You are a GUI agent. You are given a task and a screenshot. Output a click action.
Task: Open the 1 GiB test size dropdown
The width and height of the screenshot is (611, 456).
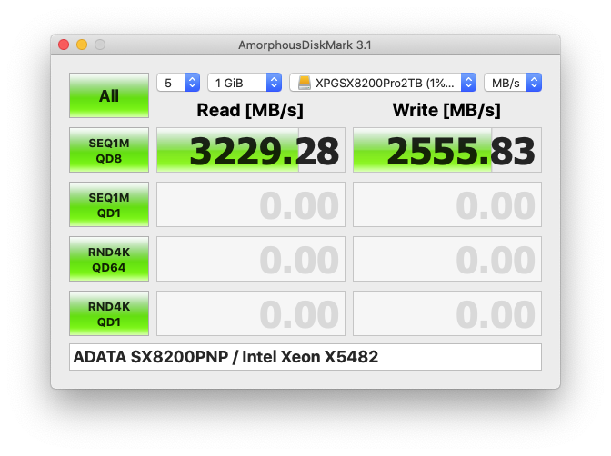tap(245, 83)
